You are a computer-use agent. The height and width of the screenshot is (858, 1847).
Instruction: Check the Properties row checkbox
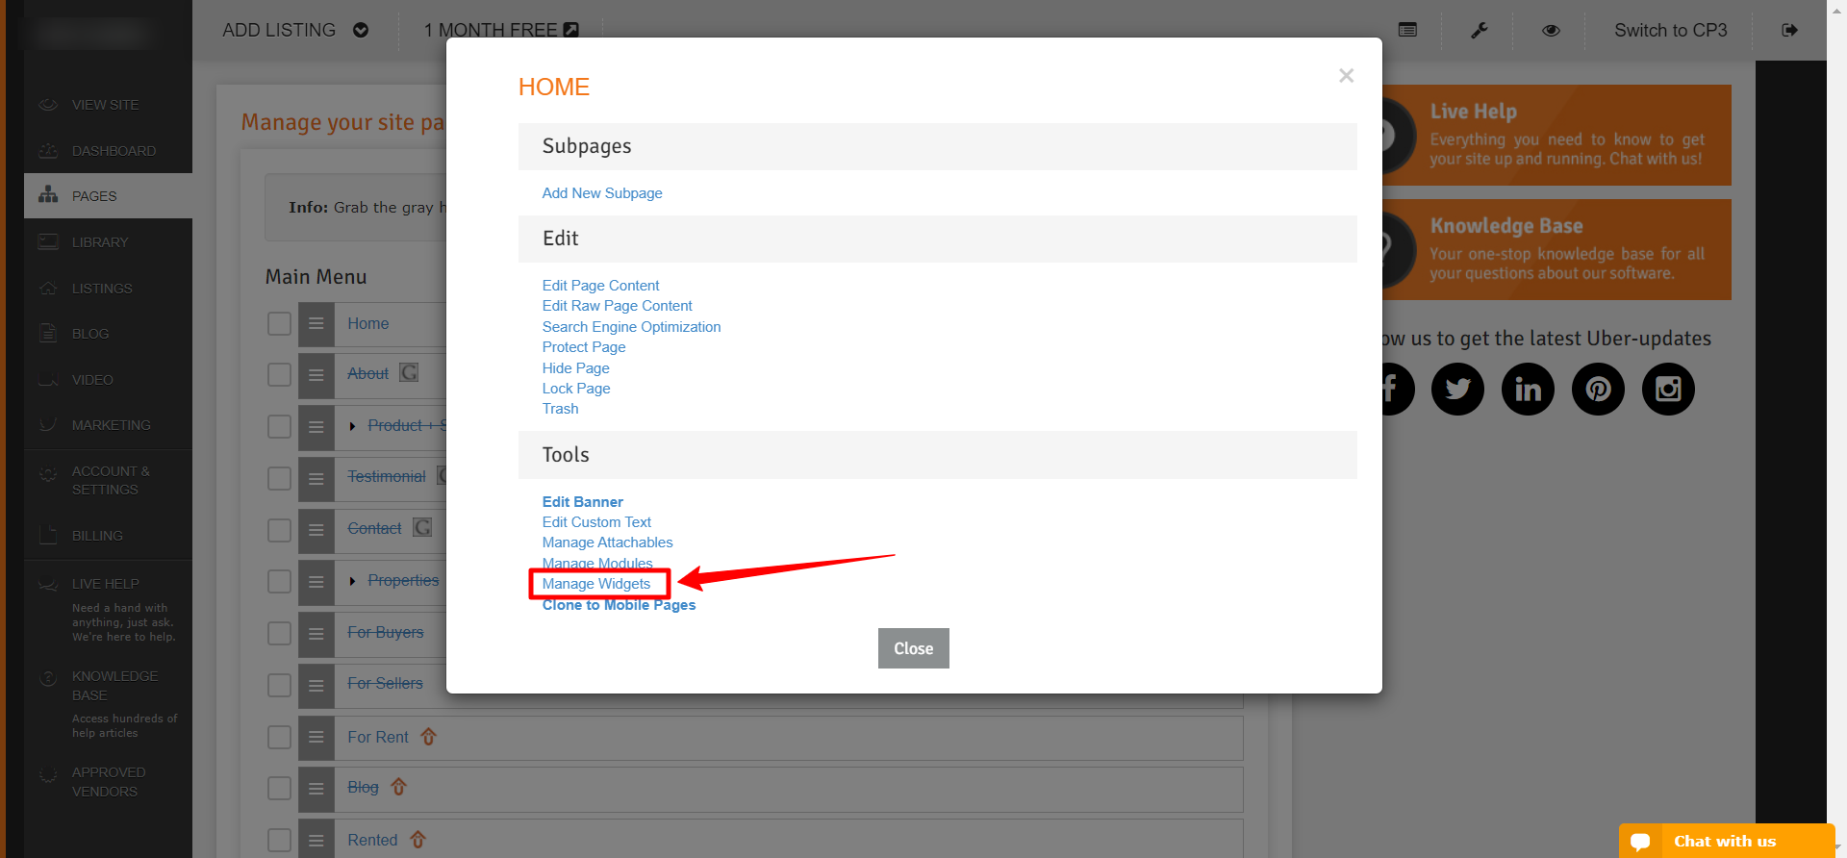(279, 581)
